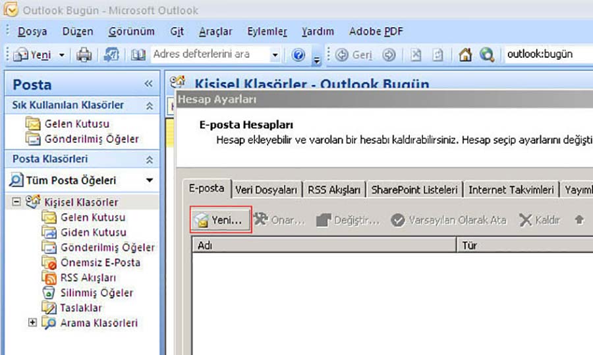Collapse the Posta Klasörleri section
The width and height of the screenshot is (593, 355).
click(x=150, y=160)
